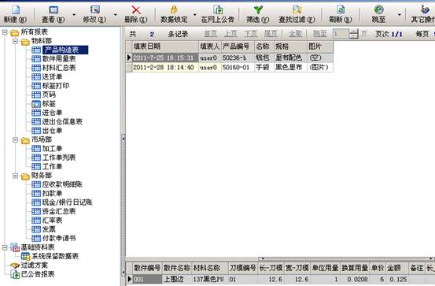435x286 pixels.
Task: Click the 新建 (New) toolbar icon
Action: tap(16, 9)
